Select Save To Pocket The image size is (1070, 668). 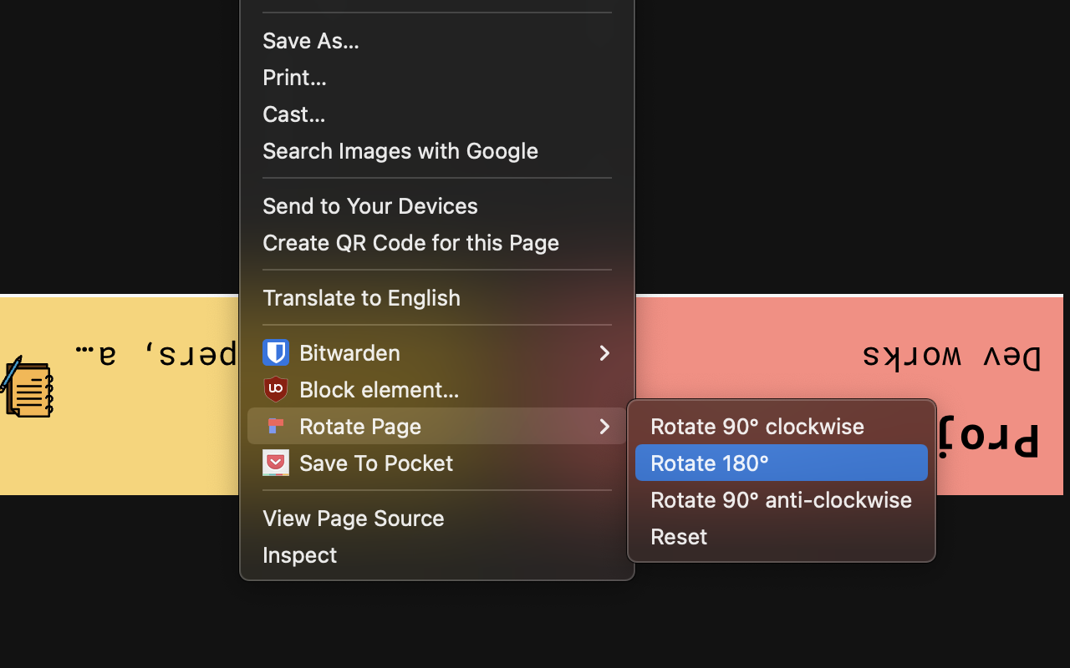(437, 463)
